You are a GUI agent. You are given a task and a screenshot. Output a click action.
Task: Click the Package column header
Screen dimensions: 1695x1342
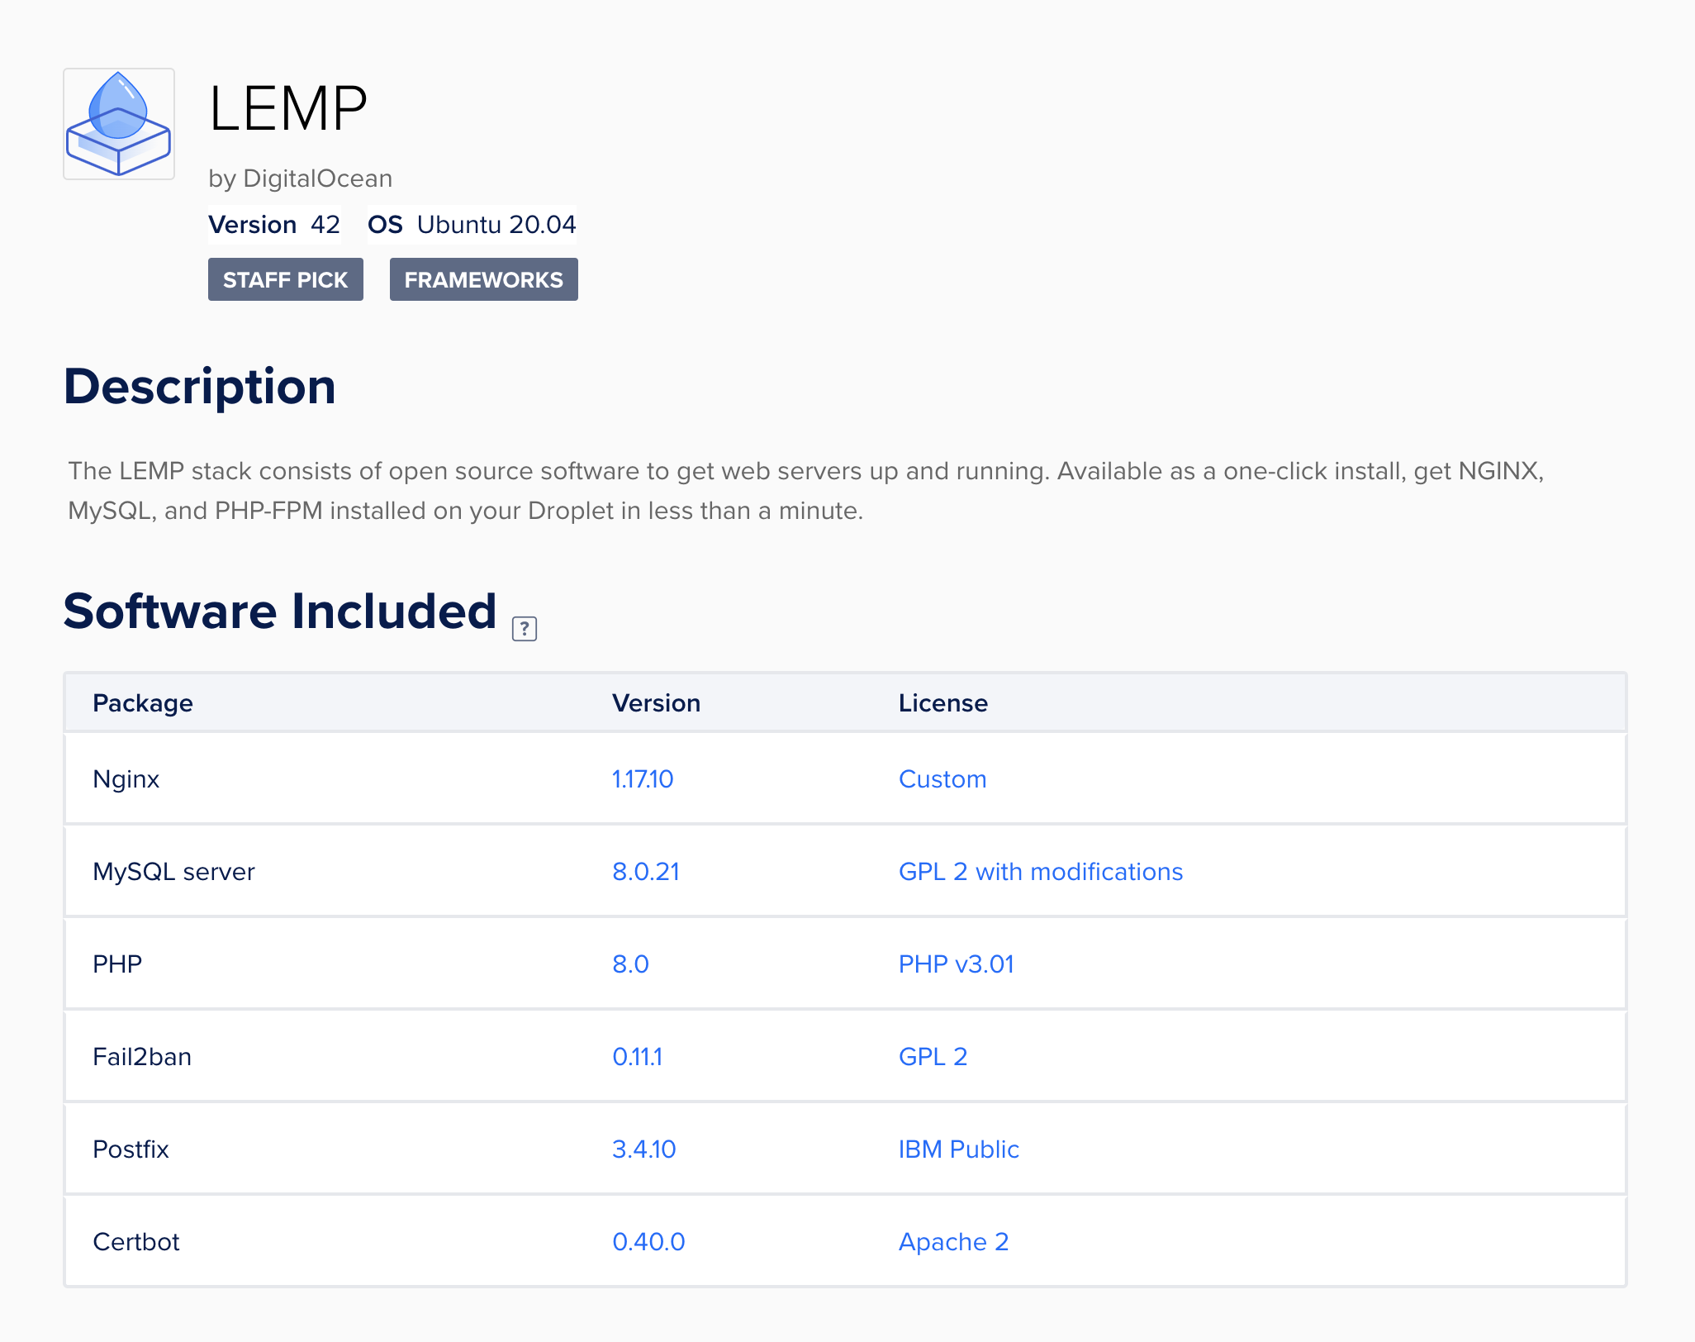tap(143, 702)
